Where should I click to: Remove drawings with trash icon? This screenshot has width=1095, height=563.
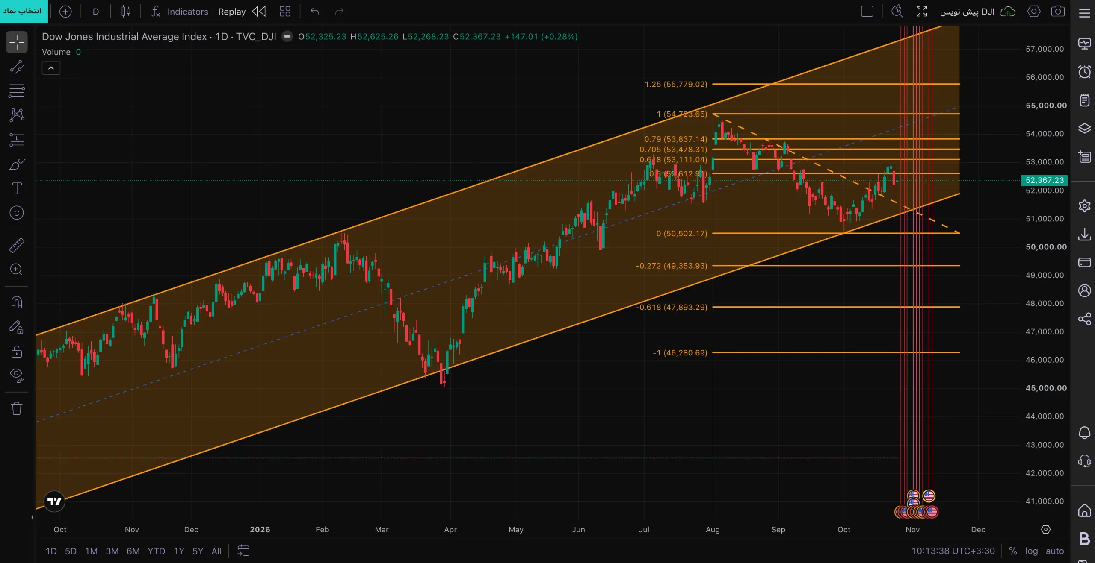point(17,408)
